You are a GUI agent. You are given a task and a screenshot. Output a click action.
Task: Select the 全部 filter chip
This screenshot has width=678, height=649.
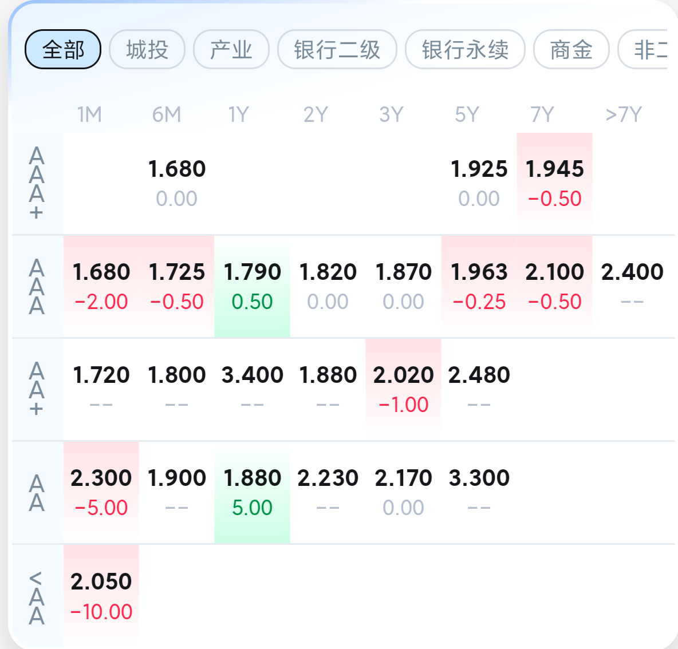click(62, 49)
